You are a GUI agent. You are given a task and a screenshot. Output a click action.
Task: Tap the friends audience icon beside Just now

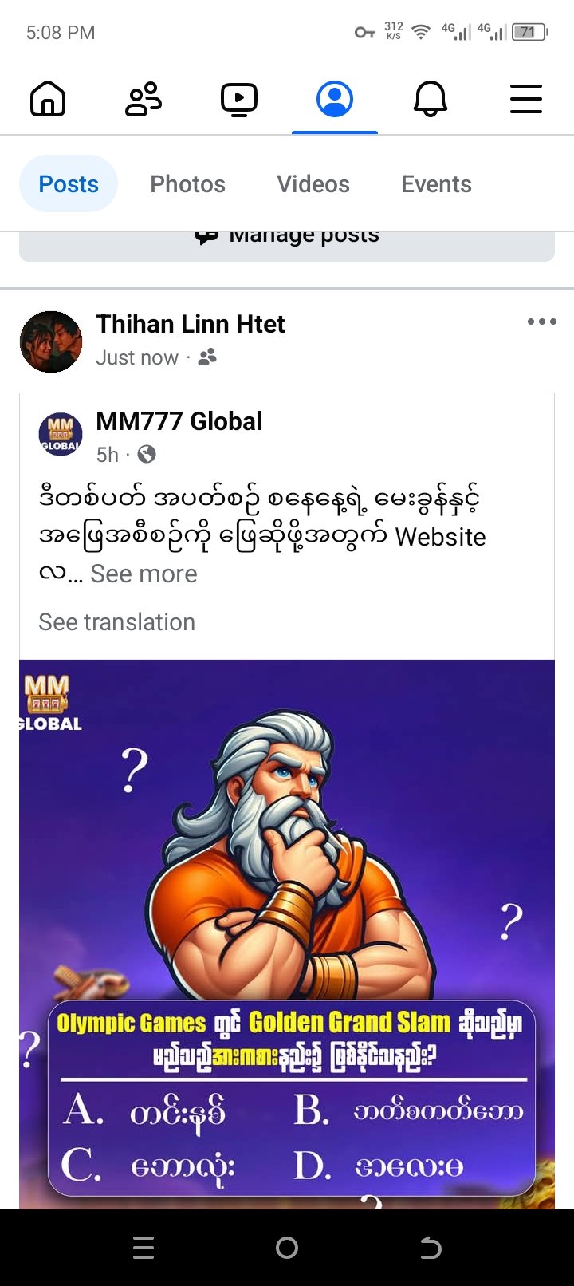tap(207, 357)
